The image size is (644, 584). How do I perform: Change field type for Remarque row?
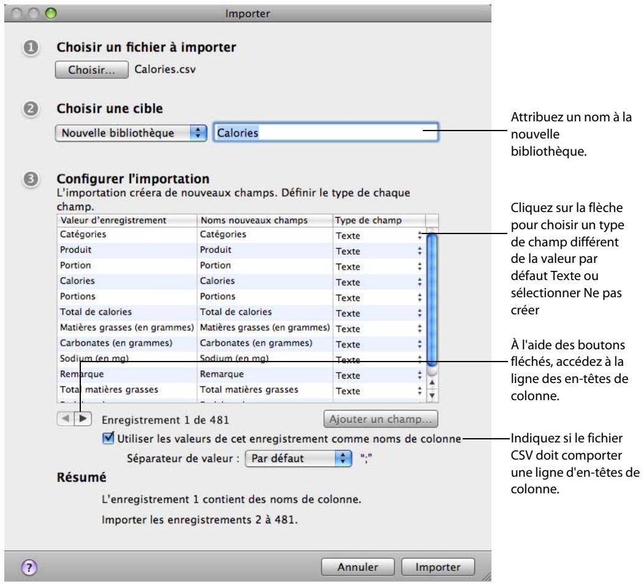[419, 376]
